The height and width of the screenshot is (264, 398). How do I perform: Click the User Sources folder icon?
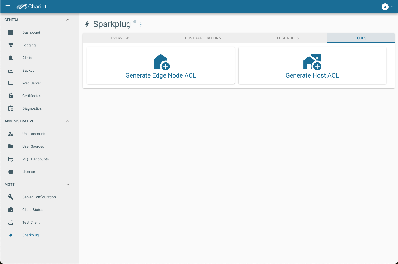(11, 146)
